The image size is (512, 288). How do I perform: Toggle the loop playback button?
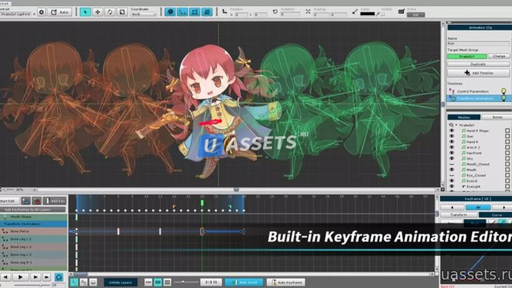pos(59,277)
